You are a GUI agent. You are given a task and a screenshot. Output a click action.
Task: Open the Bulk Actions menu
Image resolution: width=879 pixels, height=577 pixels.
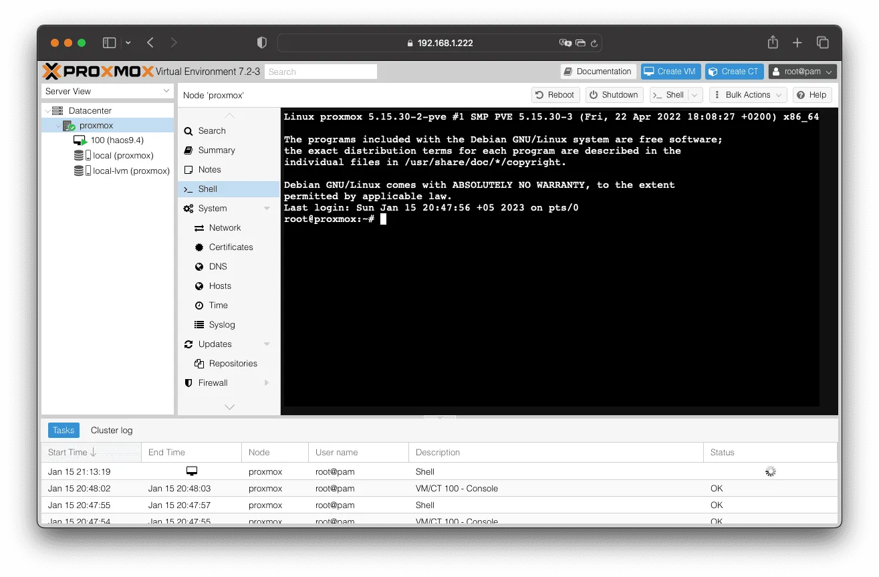[747, 95]
